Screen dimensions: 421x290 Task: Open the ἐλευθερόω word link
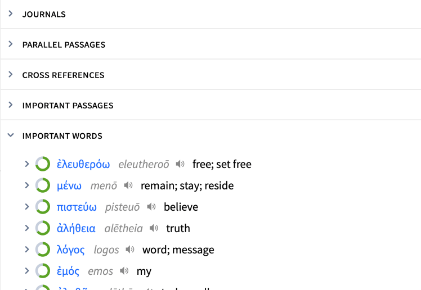click(x=83, y=164)
